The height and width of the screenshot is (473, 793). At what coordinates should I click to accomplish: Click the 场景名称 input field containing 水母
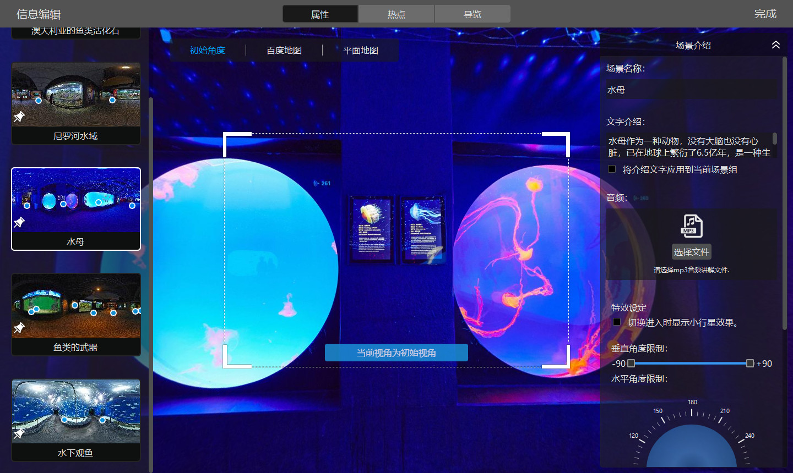point(692,90)
